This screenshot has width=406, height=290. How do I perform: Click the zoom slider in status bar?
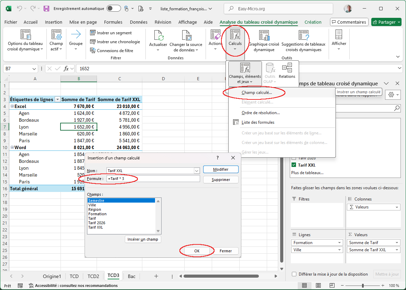pos(363,286)
